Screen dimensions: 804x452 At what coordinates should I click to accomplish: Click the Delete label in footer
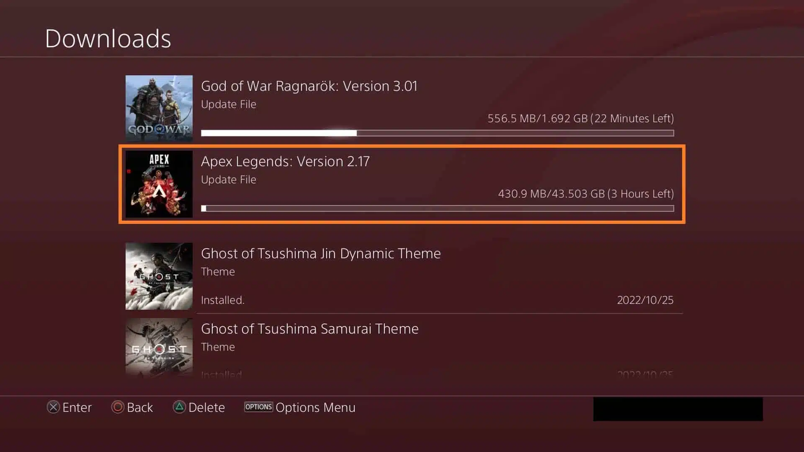click(x=206, y=408)
